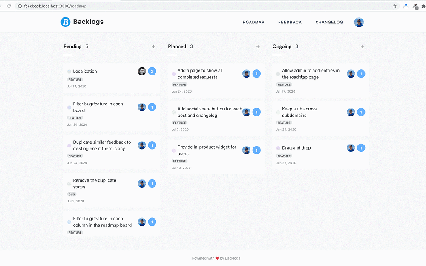Add new item to Ongoing column
This screenshot has width=426, height=266.
coord(363,46)
